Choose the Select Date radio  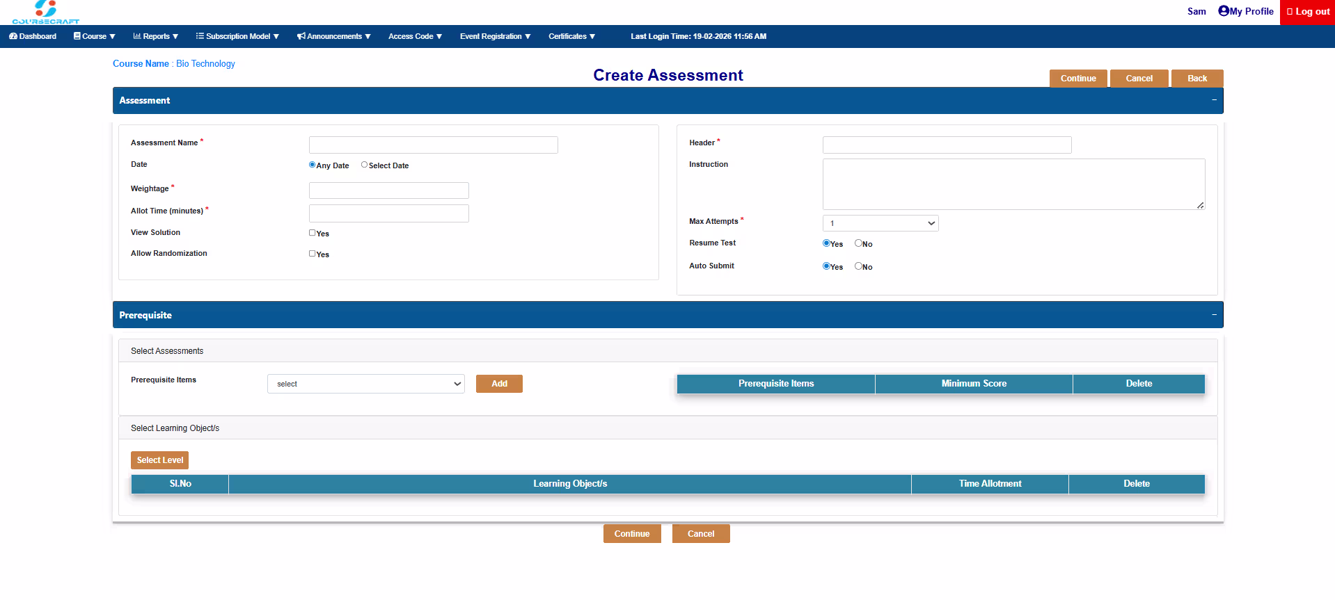point(364,165)
